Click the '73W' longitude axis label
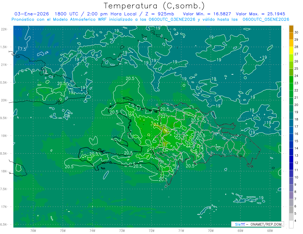 pyautogui.click(x=122, y=230)
